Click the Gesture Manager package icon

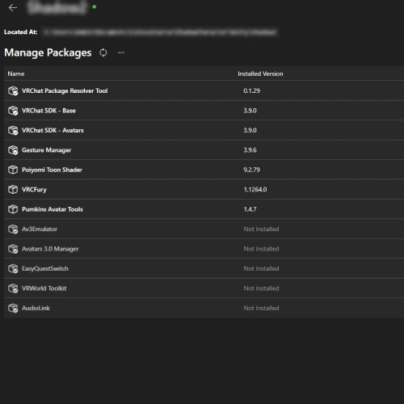point(13,150)
